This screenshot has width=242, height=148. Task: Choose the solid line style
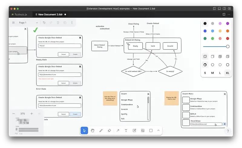click(228, 65)
